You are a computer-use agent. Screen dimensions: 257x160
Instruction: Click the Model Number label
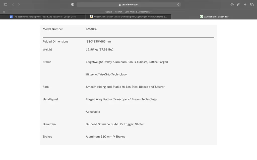tap(53, 29)
